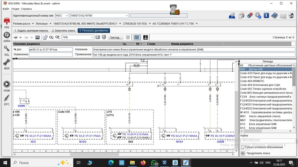The width and height of the screenshot is (298, 167).
Task: Go to step '1. Задать критерии поиска'
Action: pyautogui.click(x=31, y=31)
